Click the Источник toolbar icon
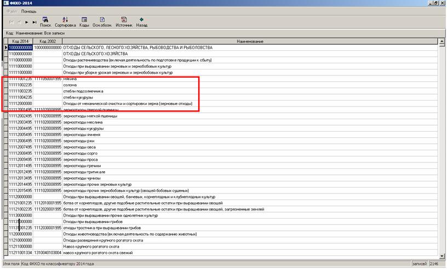Image resolution: width=447 pixels, height=269 pixels. 124,21
